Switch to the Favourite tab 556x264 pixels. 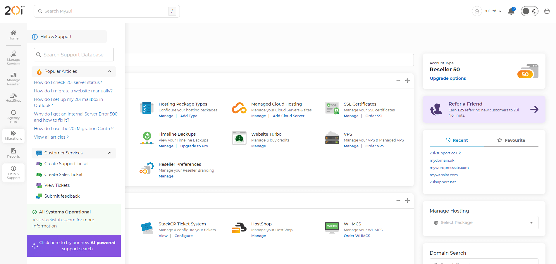pos(511,140)
